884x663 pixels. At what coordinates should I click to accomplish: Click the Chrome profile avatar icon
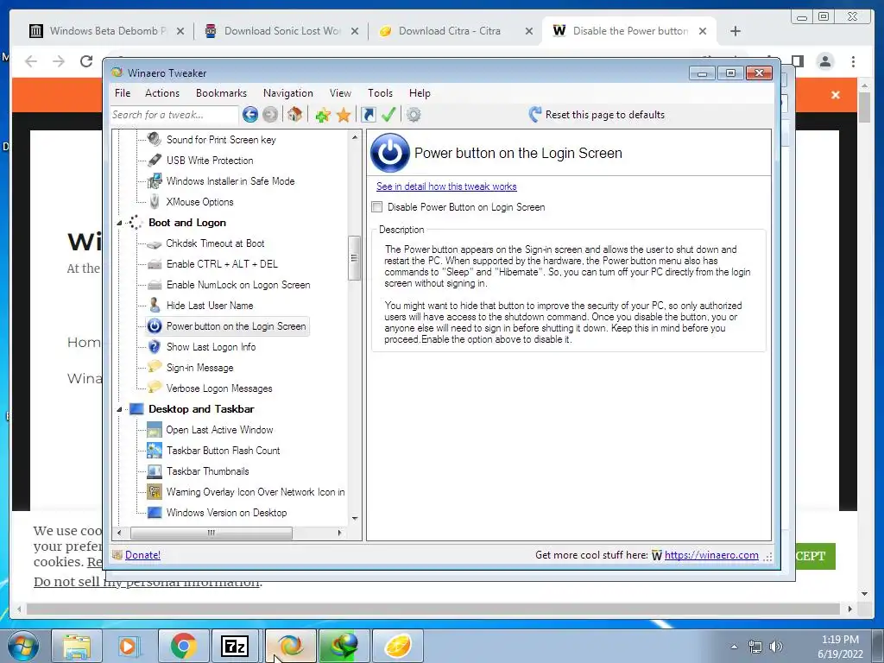(825, 61)
